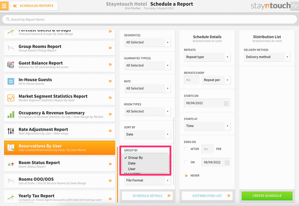Click the Repeats Every number field
The height and width of the screenshot is (206, 299).
192,80
